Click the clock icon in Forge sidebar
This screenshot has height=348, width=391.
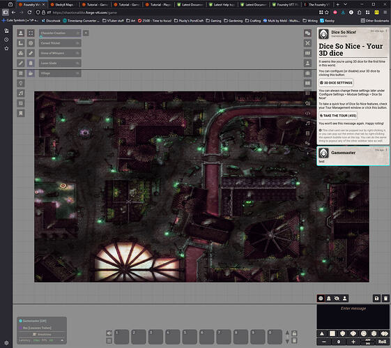(6, 40)
